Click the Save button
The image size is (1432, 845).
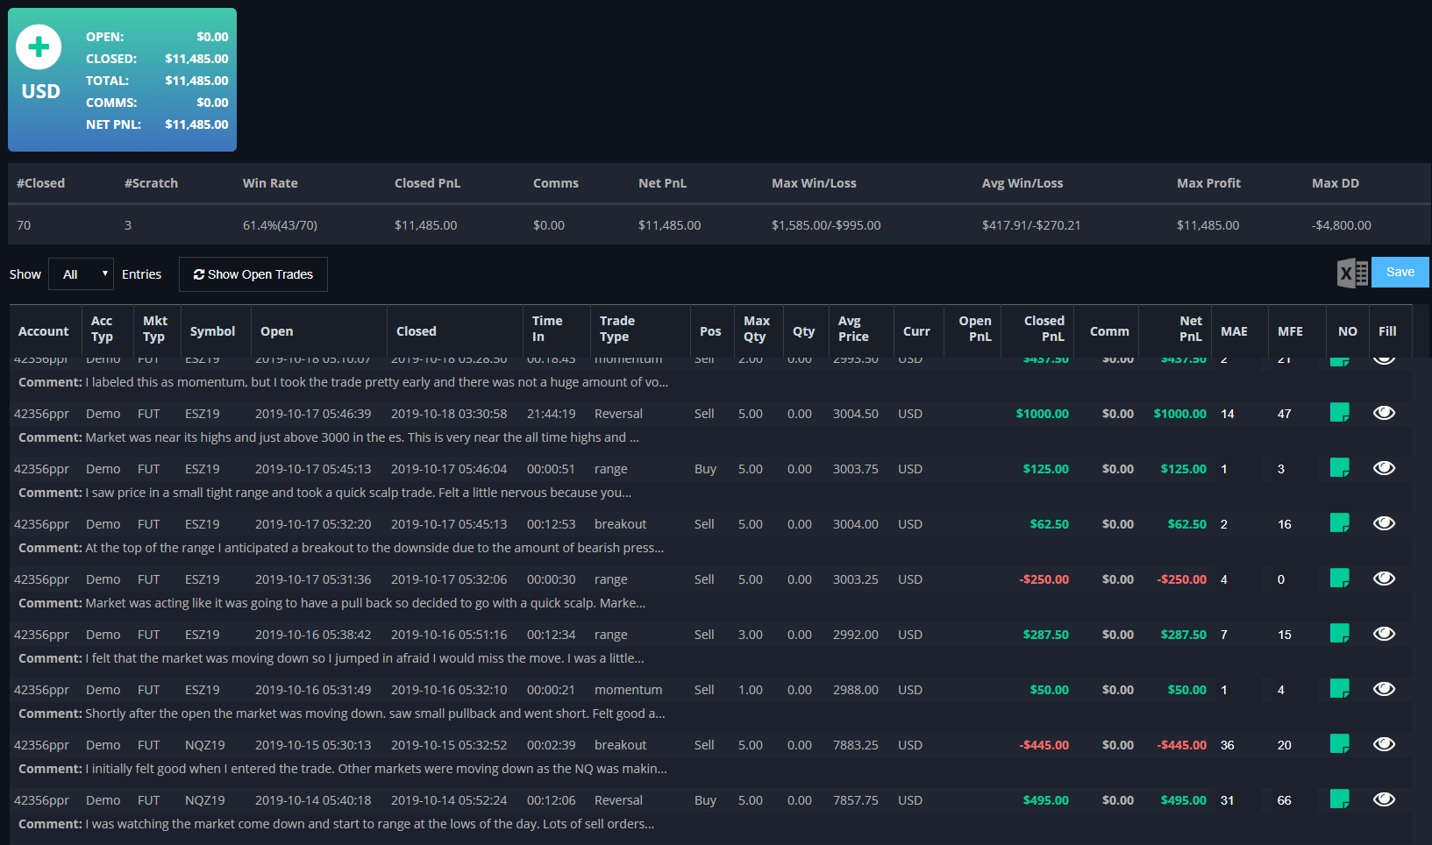coord(1400,272)
